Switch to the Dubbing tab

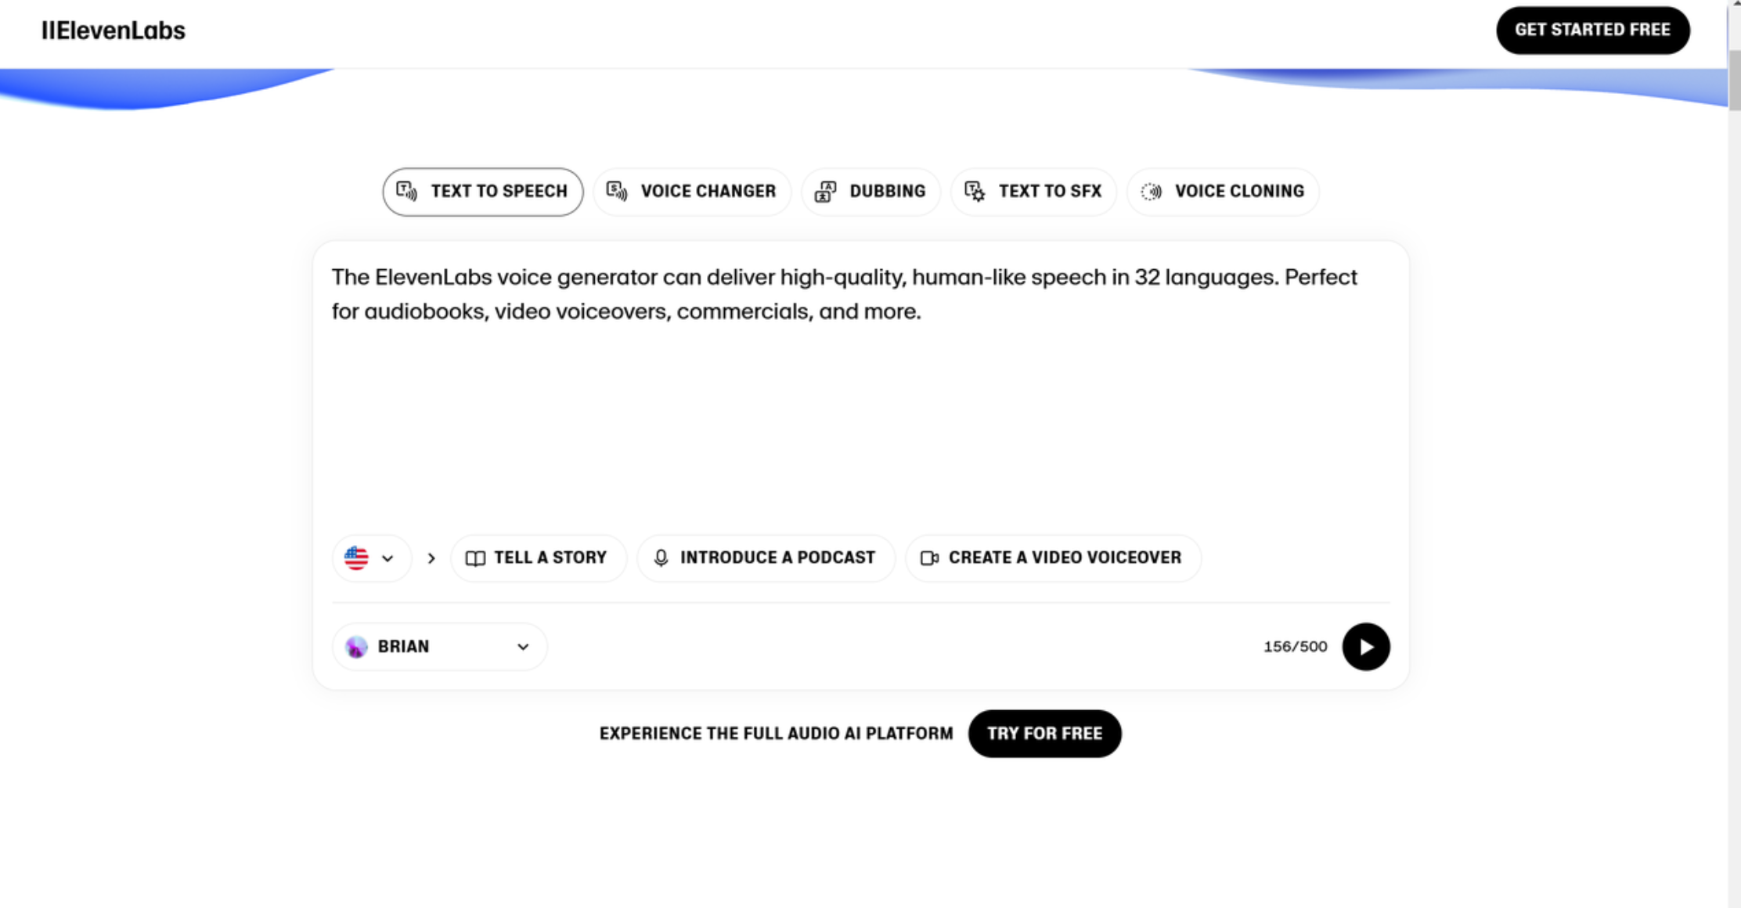[x=870, y=192]
